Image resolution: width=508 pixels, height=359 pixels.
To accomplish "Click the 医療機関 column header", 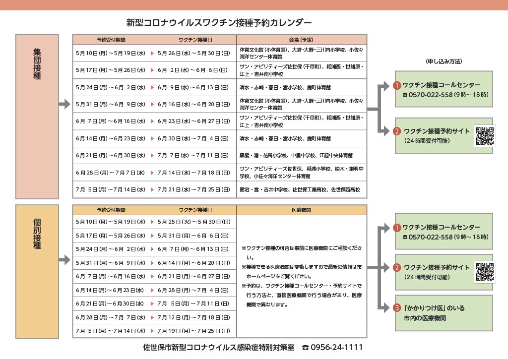I will (301, 210).
